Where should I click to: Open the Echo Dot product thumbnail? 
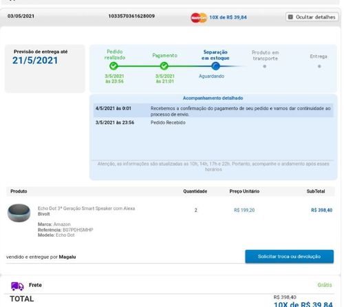pos(19,213)
